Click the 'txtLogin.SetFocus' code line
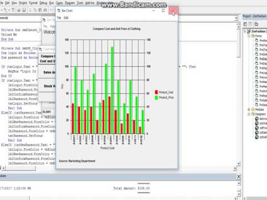The height and width of the screenshot is (200, 267). [x=23, y=103]
